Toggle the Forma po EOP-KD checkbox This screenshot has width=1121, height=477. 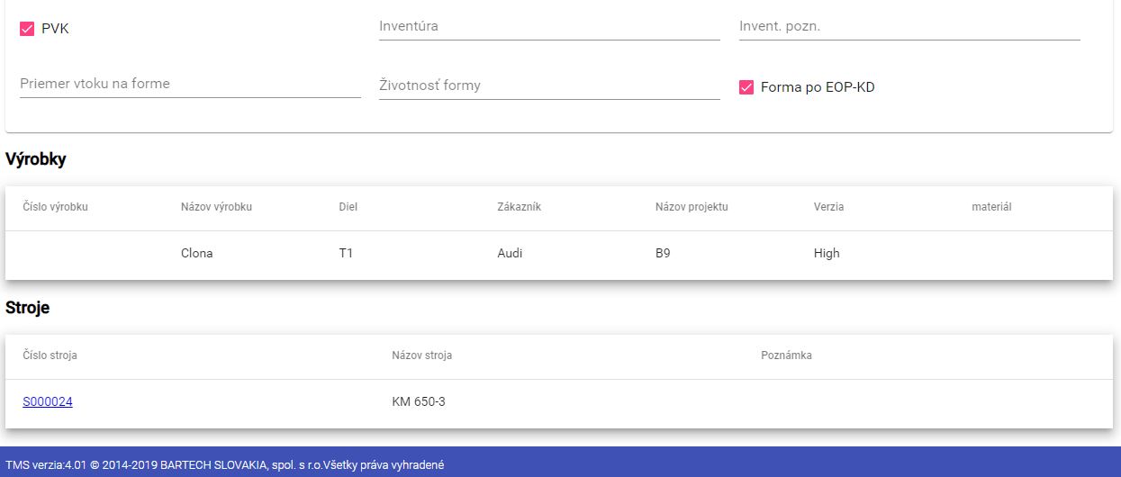click(x=746, y=87)
